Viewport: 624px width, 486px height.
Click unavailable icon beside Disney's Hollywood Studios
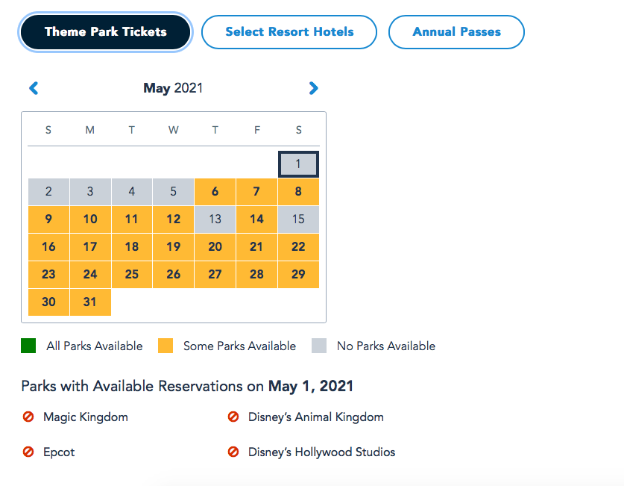click(233, 452)
